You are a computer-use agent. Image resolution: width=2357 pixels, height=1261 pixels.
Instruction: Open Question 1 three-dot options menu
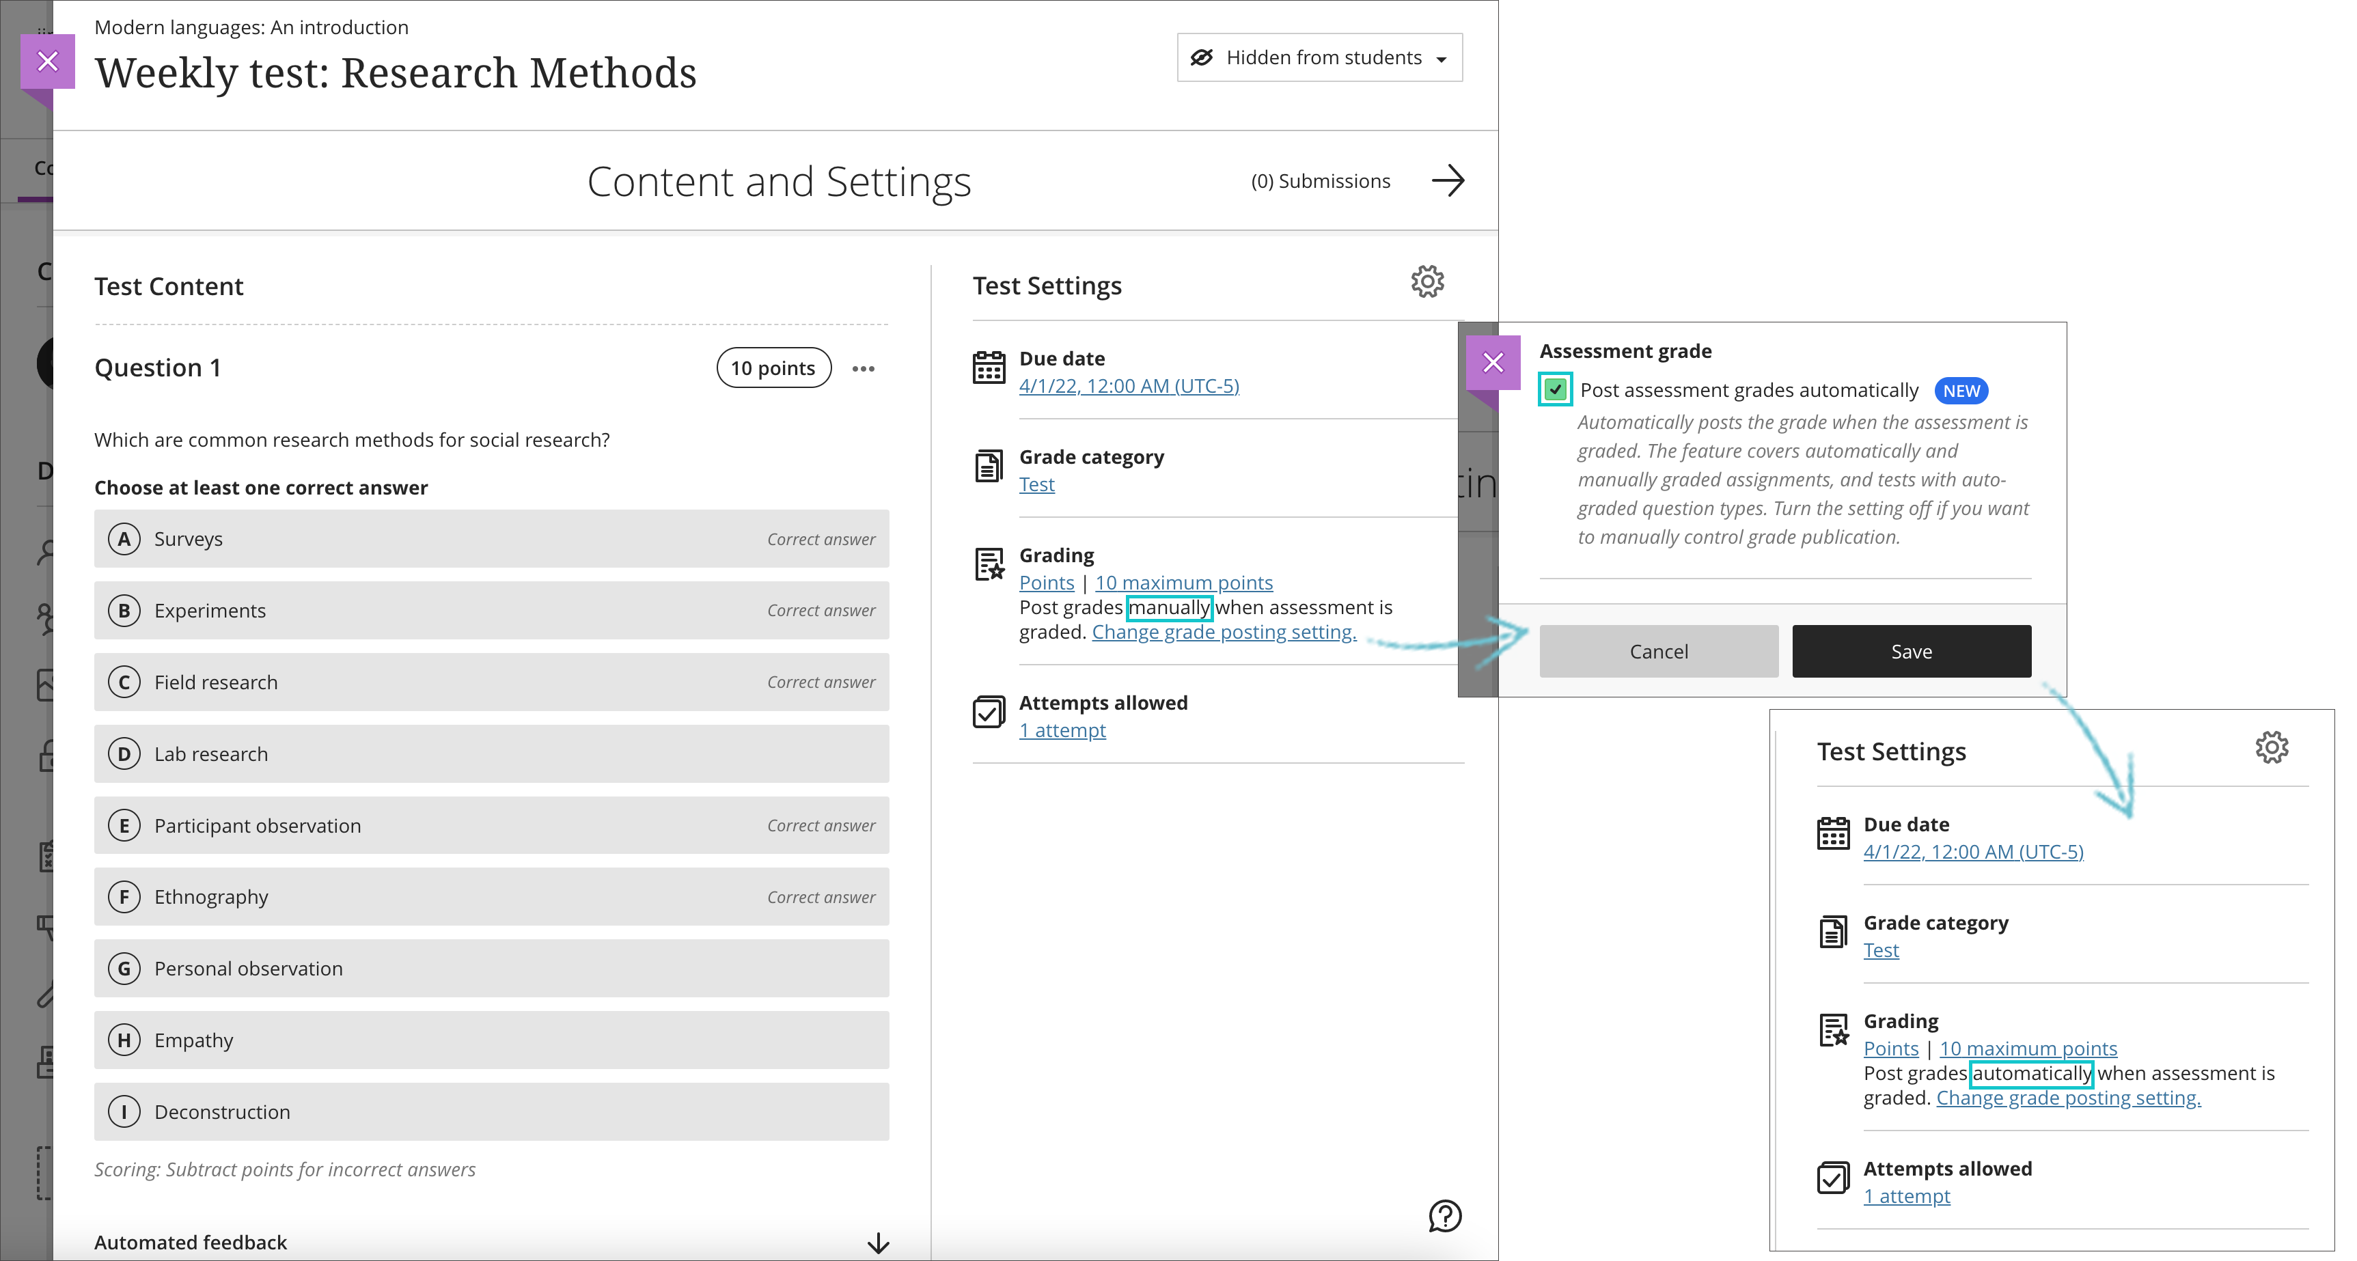863,369
